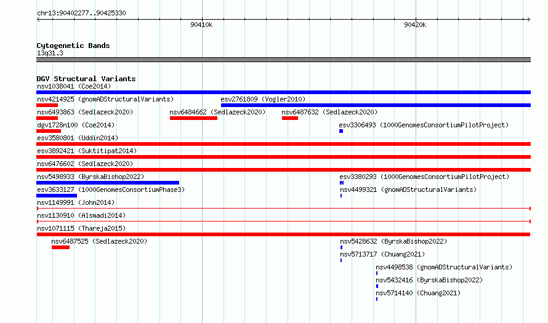The width and height of the screenshot is (548, 323).
Task: Click the red nsv6476602 variant bar
Action: point(283,170)
